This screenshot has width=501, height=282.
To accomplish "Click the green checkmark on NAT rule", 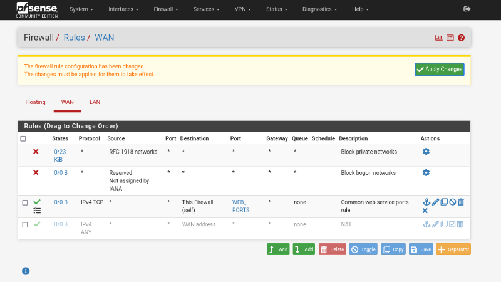I will point(37,224).
